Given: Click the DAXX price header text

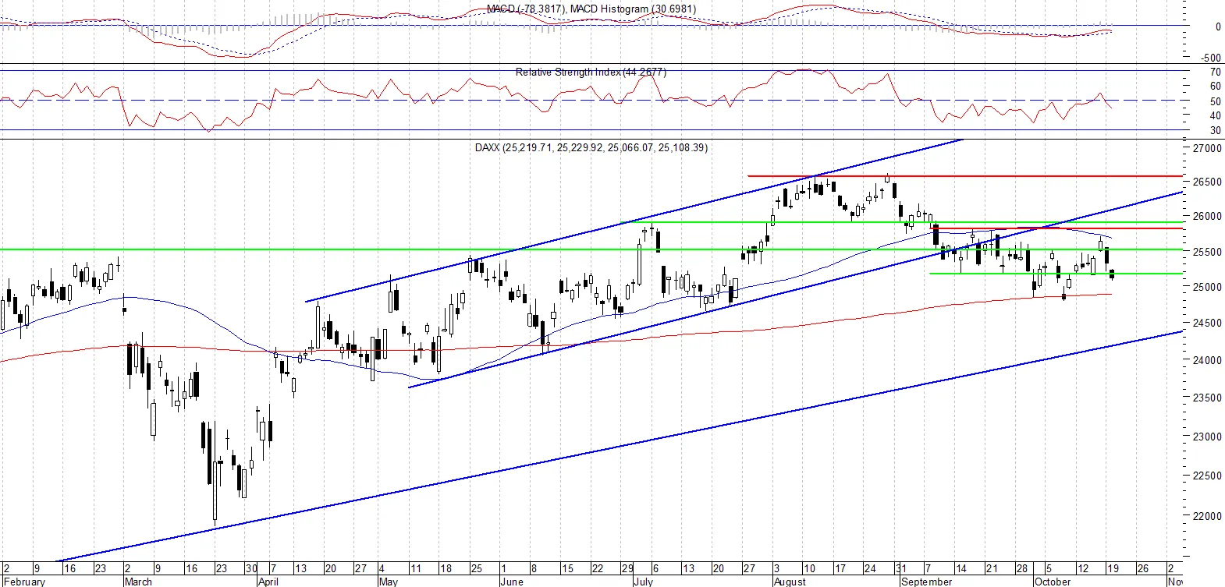Looking at the screenshot, I should (591, 147).
